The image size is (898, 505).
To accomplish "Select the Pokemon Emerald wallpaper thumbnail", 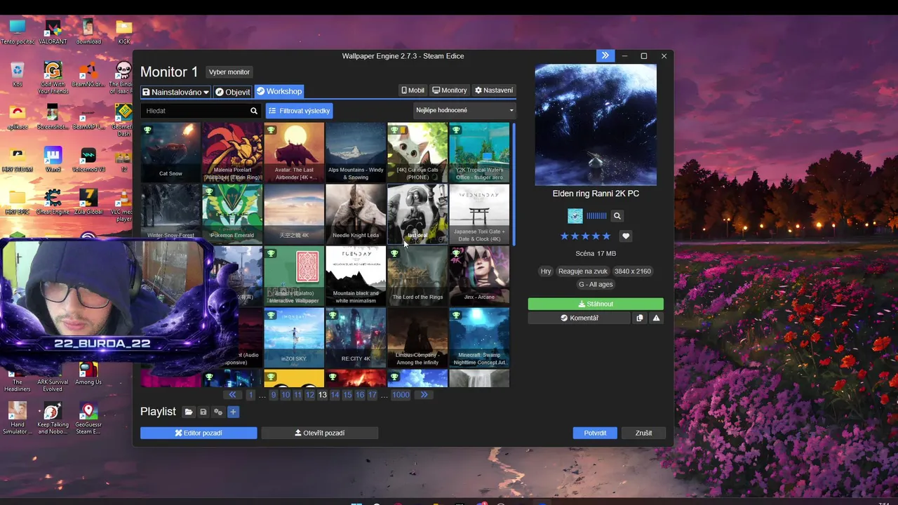I will [232, 214].
